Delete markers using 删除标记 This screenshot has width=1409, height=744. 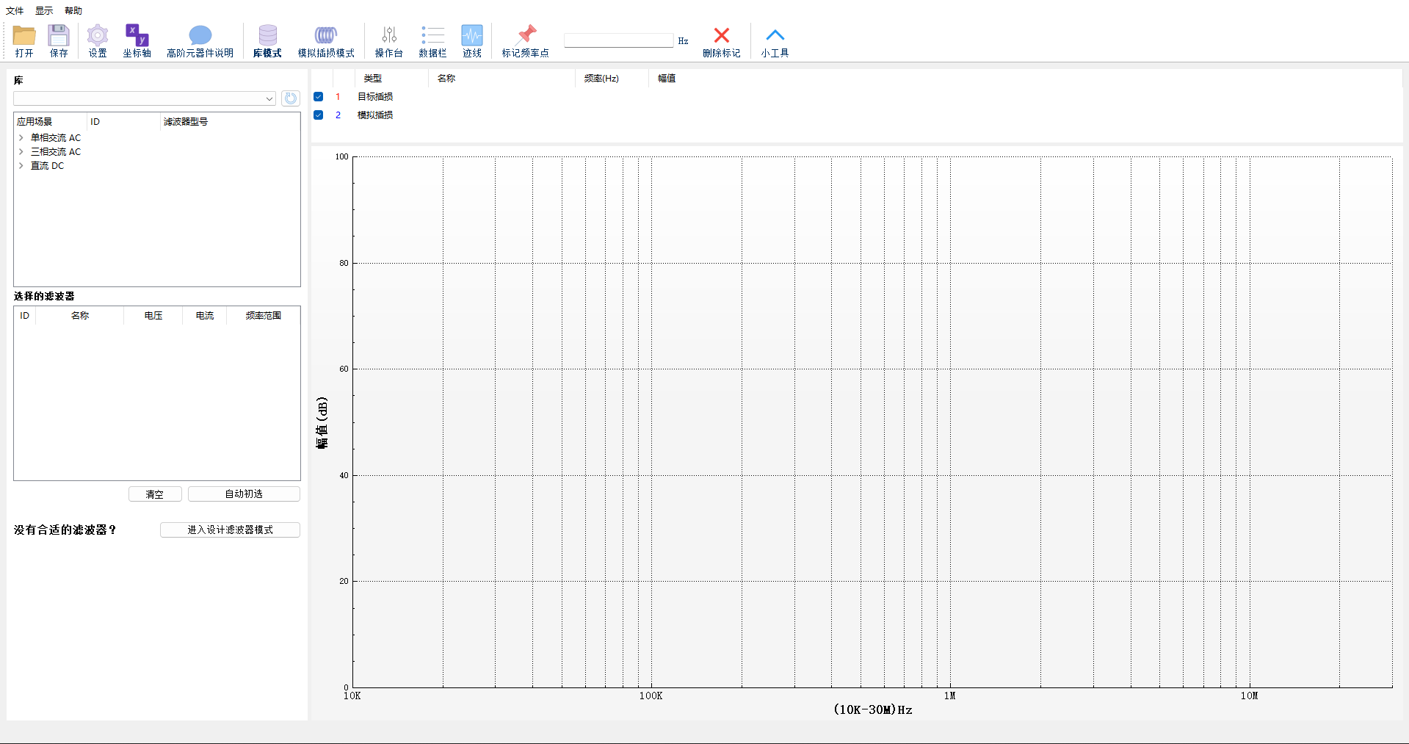721,41
